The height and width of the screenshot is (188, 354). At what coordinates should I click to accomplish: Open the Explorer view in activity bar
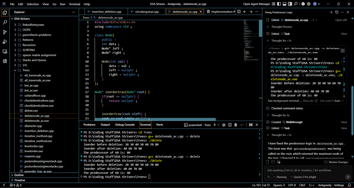pos(5,13)
